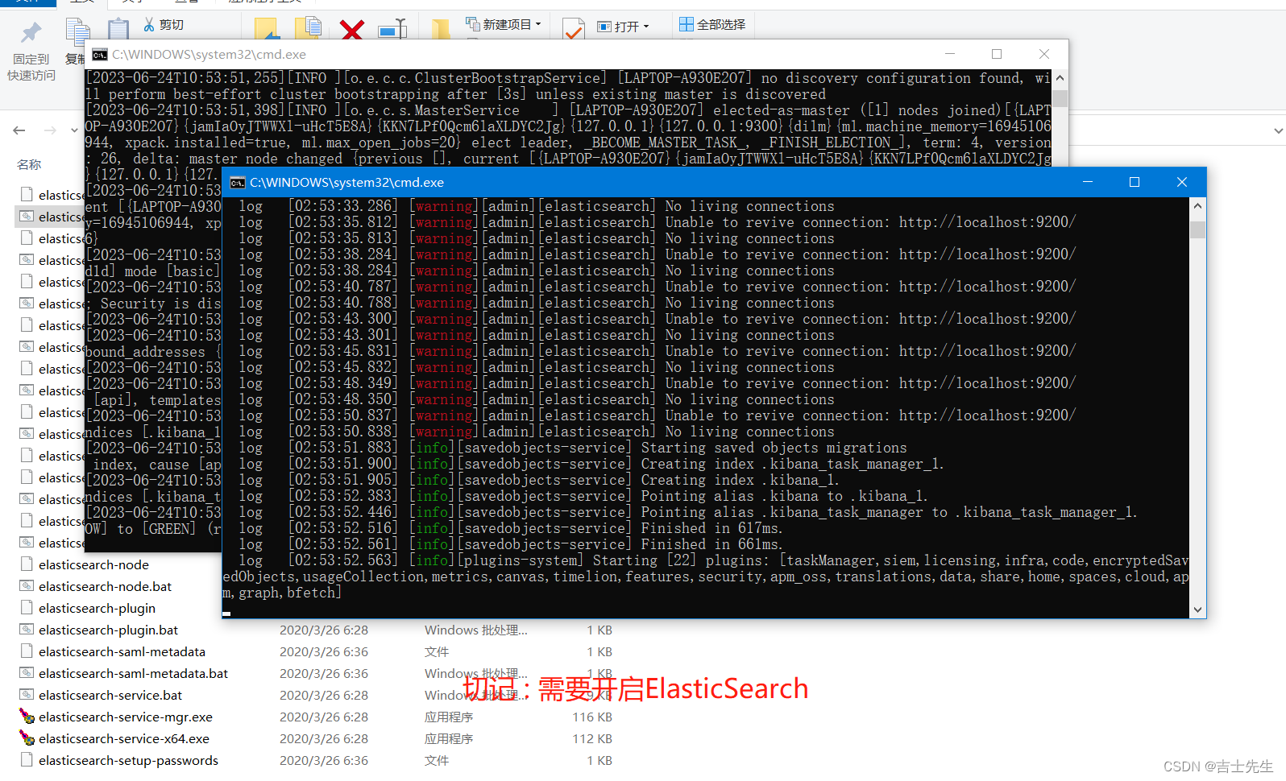Viewport: 1286px width, 781px height.
Task: Select the file elasticsearch-saml-metadata
Action: [x=122, y=651]
